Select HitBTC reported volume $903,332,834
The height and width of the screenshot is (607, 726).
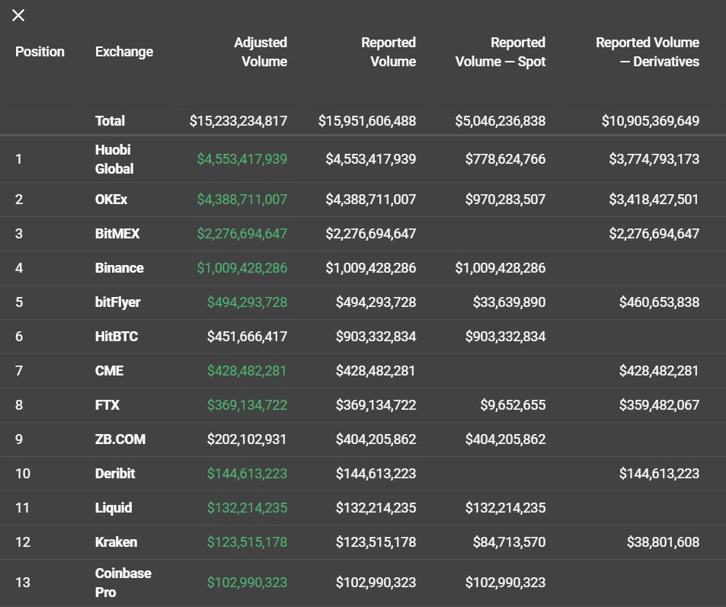pos(376,337)
